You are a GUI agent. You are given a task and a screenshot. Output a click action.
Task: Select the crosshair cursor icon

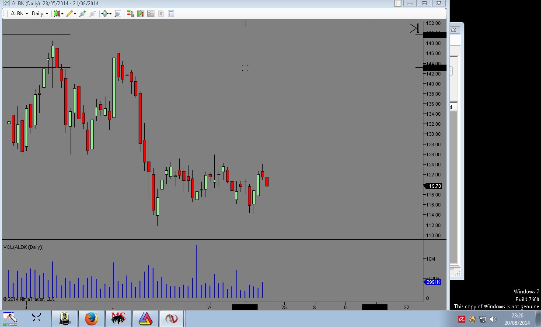point(105,14)
